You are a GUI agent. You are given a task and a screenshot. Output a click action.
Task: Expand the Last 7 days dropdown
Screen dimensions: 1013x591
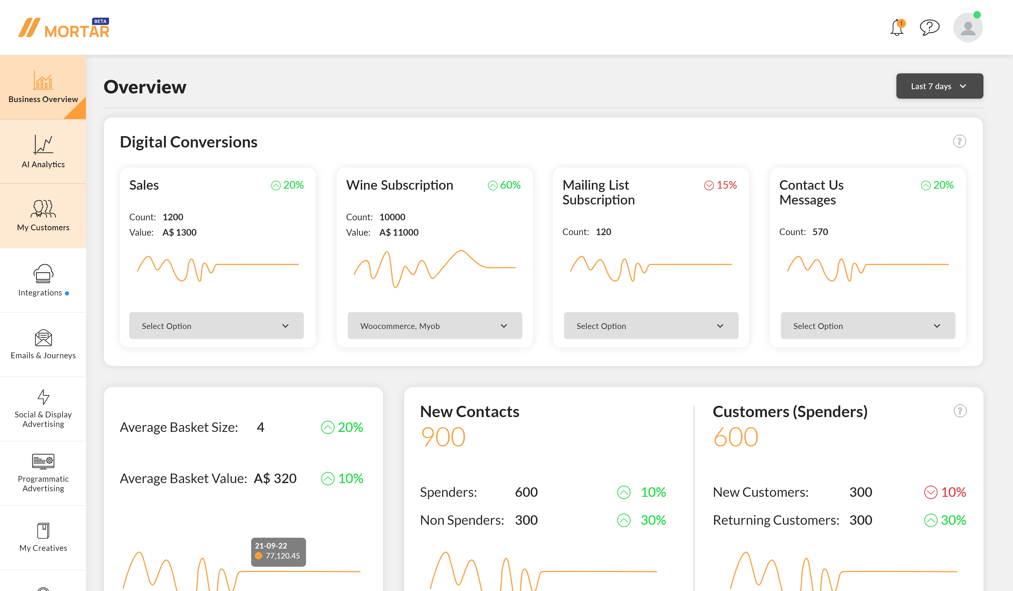[x=939, y=86]
